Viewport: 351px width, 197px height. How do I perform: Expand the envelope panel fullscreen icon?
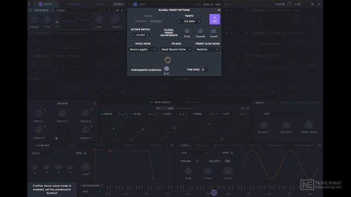pyautogui.click(x=172, y=145)
